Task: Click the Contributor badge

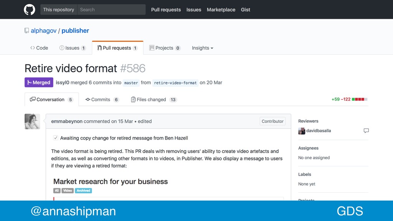Action: 272,121
